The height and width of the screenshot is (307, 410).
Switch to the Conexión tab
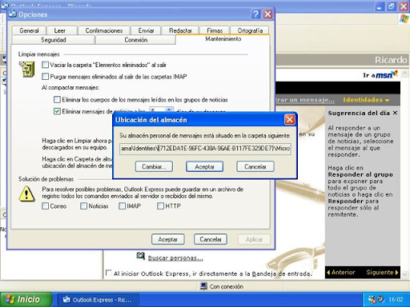135,40
